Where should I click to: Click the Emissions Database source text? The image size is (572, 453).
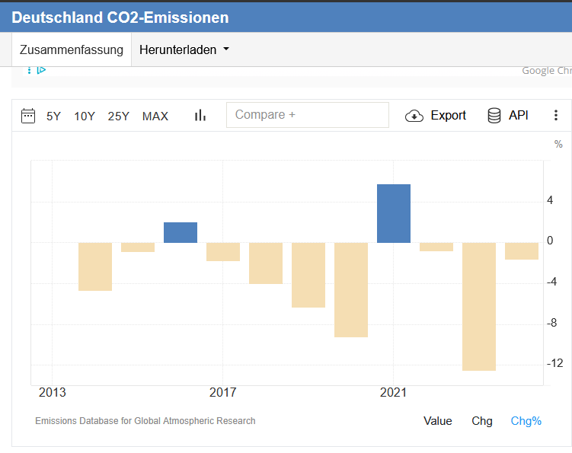click(145, 421)
